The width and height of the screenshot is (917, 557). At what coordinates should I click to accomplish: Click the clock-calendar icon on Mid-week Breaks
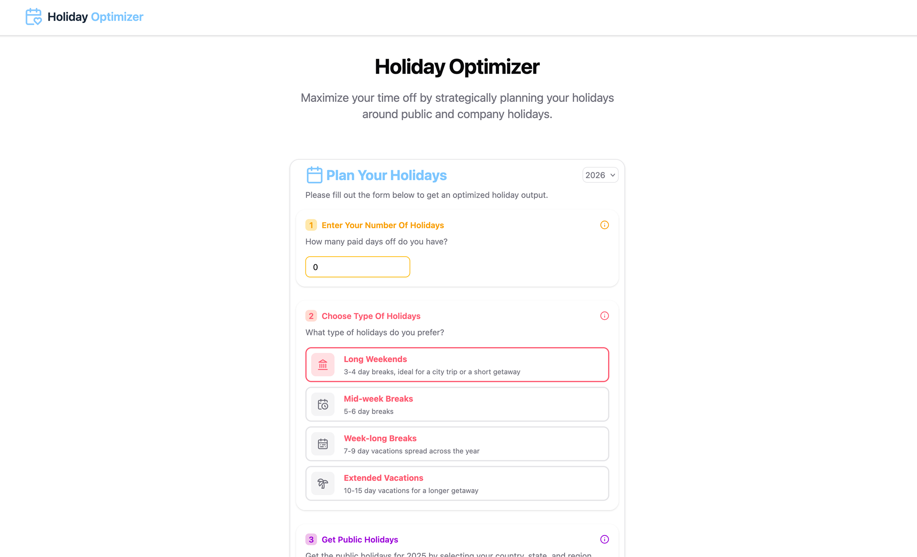322,404
